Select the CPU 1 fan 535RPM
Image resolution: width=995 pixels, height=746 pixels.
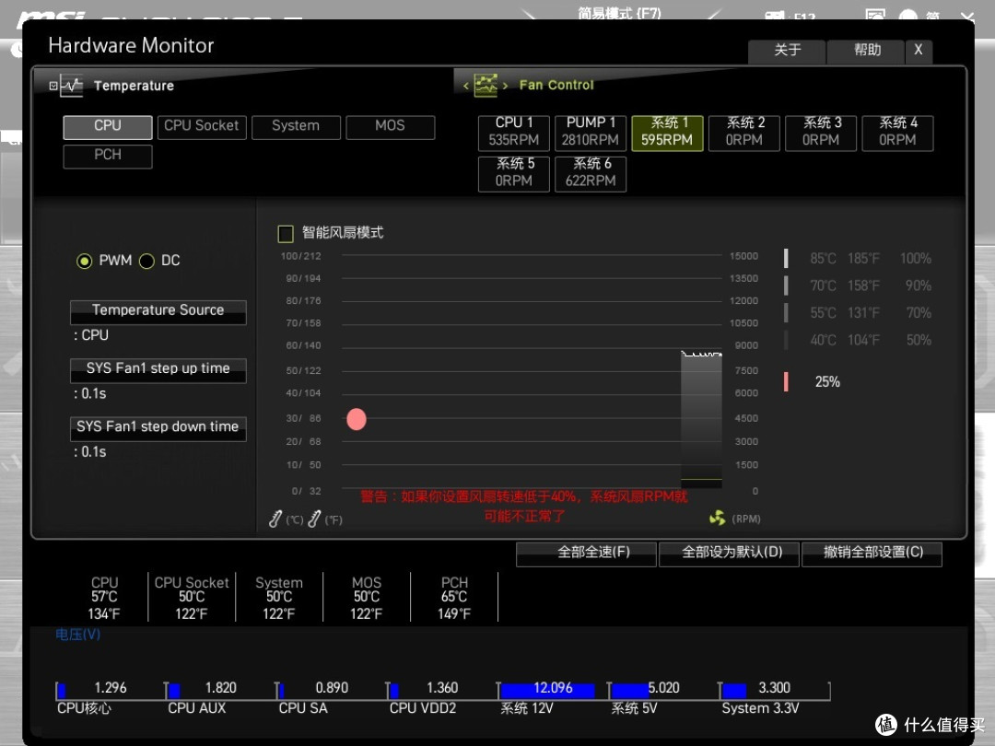[x=513, y=133]
